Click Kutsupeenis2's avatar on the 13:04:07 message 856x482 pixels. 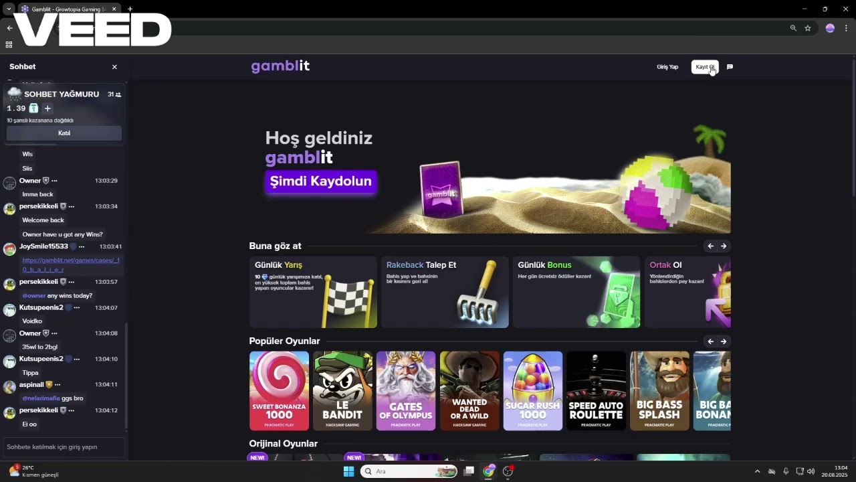click(9, 310)
